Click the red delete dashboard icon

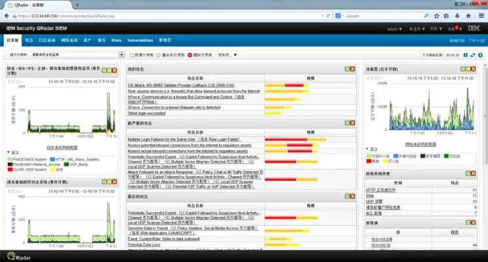tap(190, 55)
